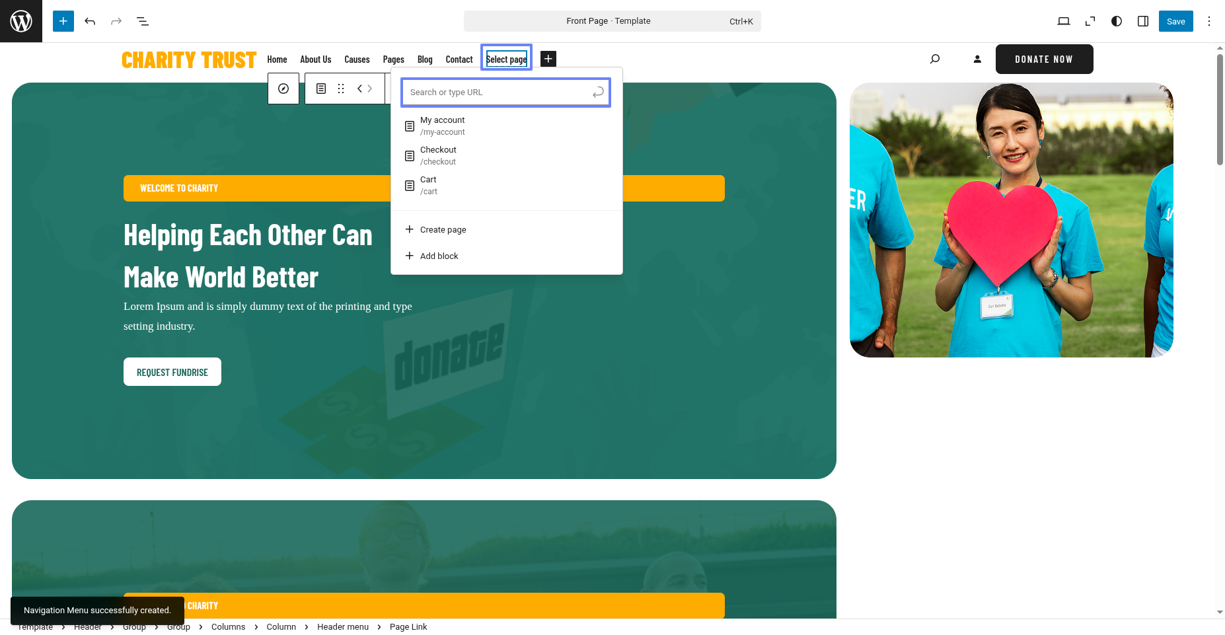The image size is (1225, 635).
Task: Click Columns in the block breadcrumb
Action: coord(228,627)
